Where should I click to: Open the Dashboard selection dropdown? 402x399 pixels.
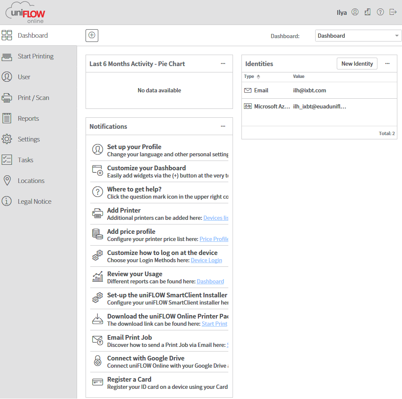(358, 36)
